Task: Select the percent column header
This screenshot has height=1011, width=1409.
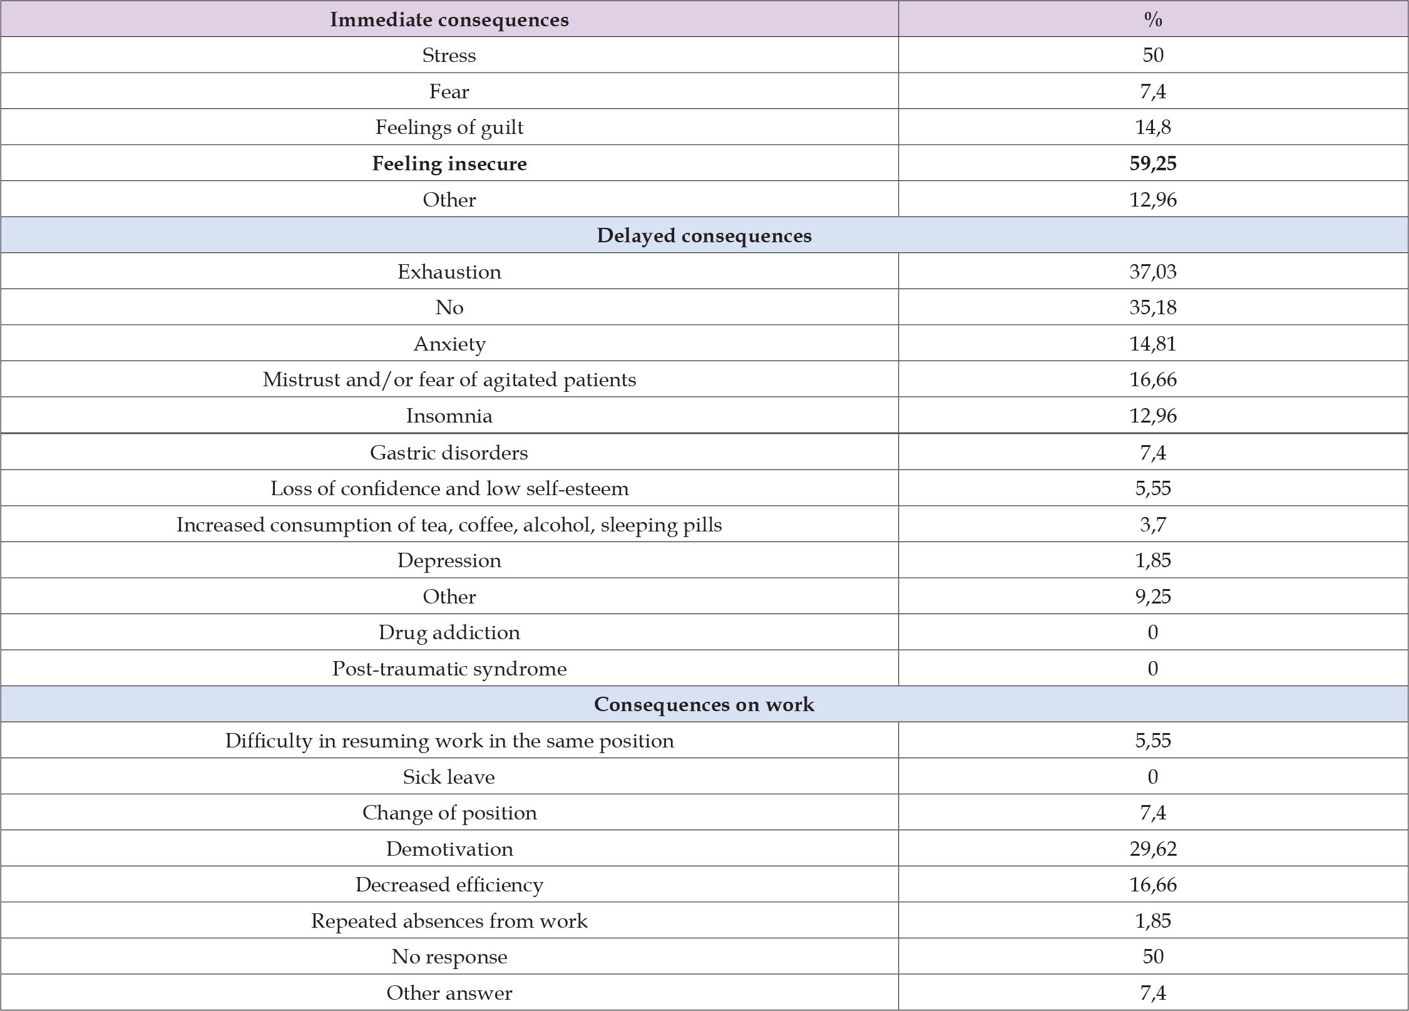Action: [x=1152, y=19]
